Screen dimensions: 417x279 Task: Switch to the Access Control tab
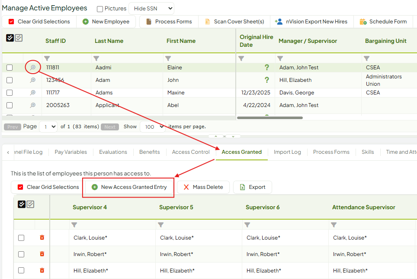tap(191, 152)
